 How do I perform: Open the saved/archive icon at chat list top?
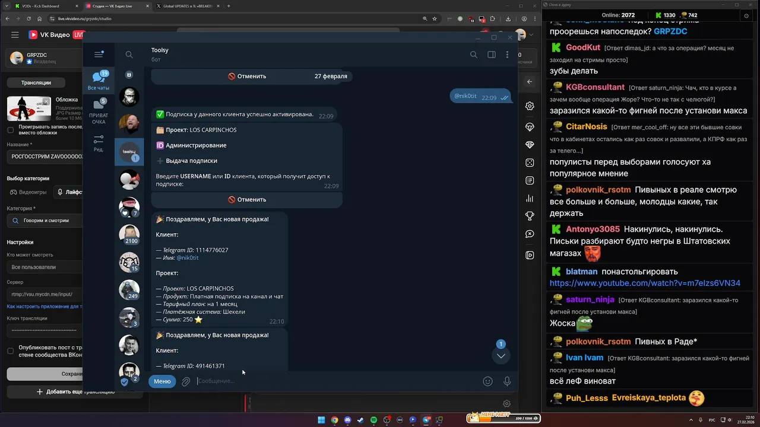click(x=129, y=75)
